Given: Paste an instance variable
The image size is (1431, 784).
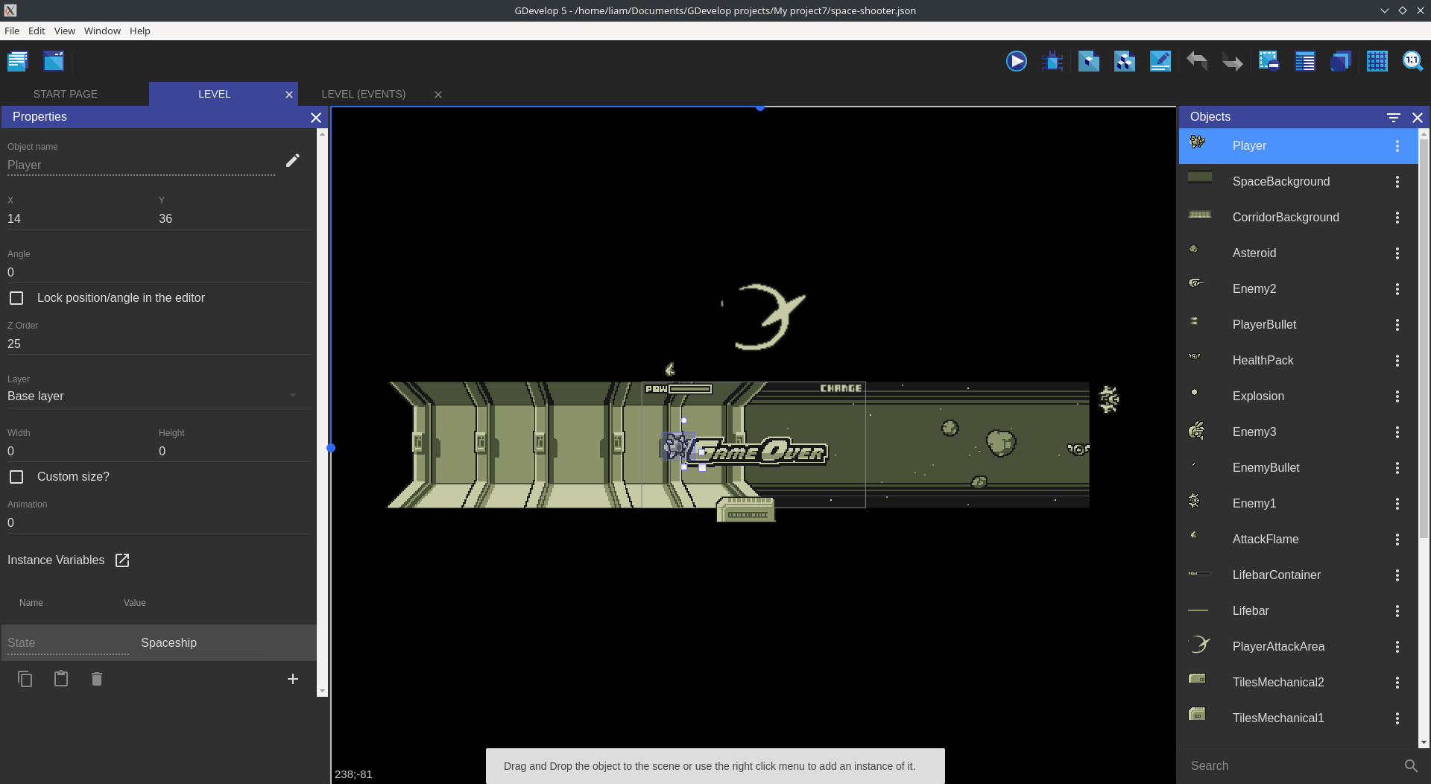Looking at the screenshot, I should point(61,679).
